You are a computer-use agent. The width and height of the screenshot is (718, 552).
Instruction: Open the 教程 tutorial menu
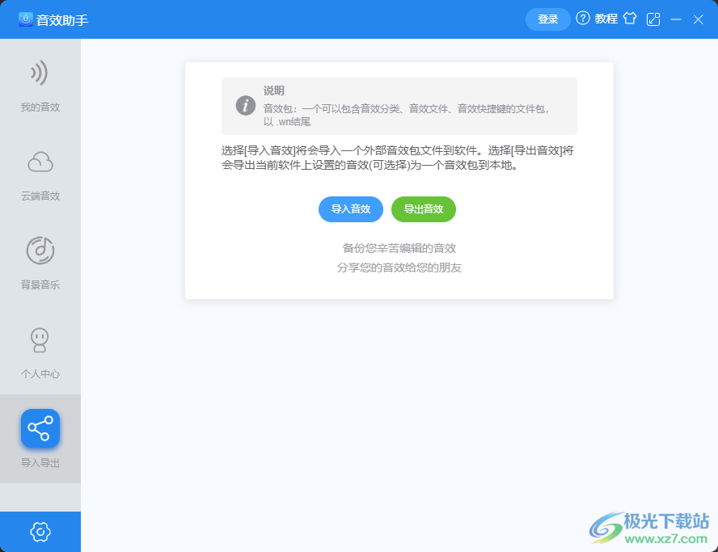click(605, 19)
